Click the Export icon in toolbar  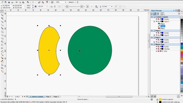(x=43, y=2)
